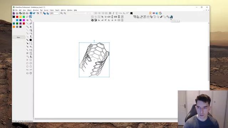Select the acyclic chain tool
Image resolution: width=228 pixels, height=128 pixels.
27,57
